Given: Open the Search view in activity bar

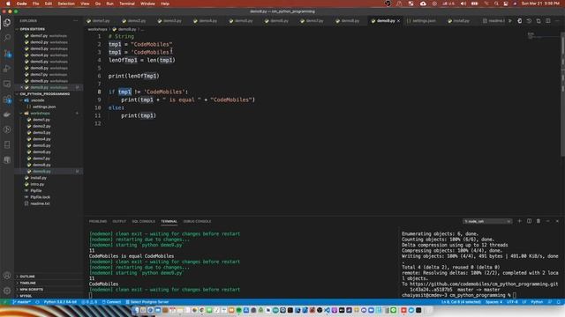Looking at the screenshot, I should tap(7, 38).
